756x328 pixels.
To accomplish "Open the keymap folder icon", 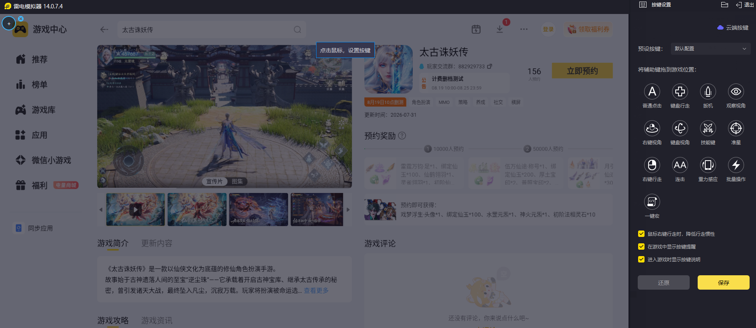I will [x=725, y=5].
